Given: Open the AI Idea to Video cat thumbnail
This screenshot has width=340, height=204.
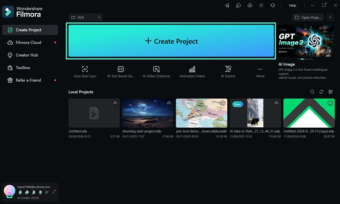Looking at the screenshot, I should point(255,113).
